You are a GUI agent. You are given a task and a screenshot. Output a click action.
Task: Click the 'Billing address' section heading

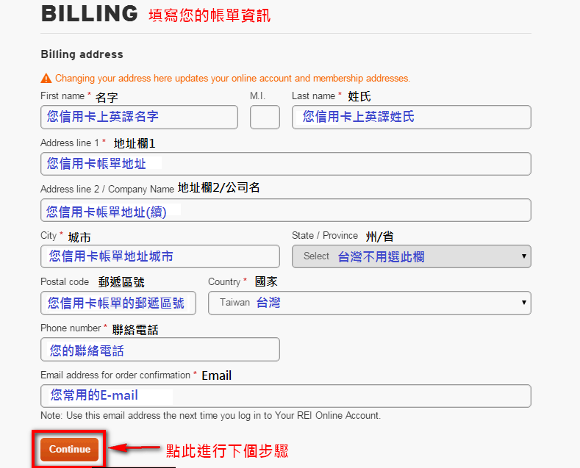[82, 54]
